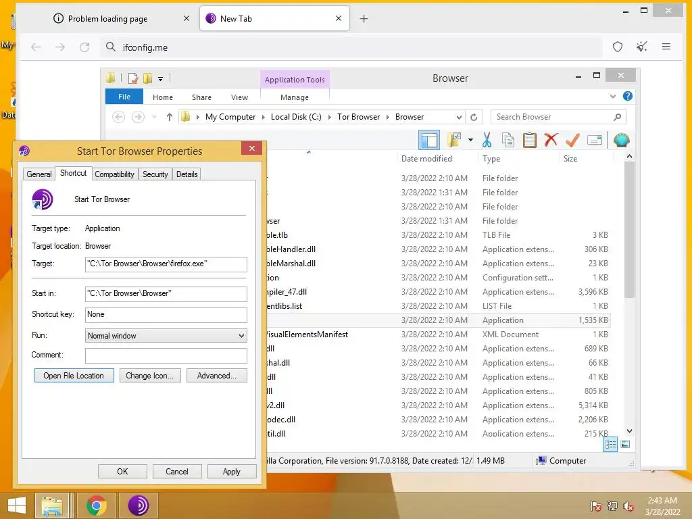This screenshot has width=692, height=519.
Task: Open Chrome from the taskbar
Action: (96, 505)
